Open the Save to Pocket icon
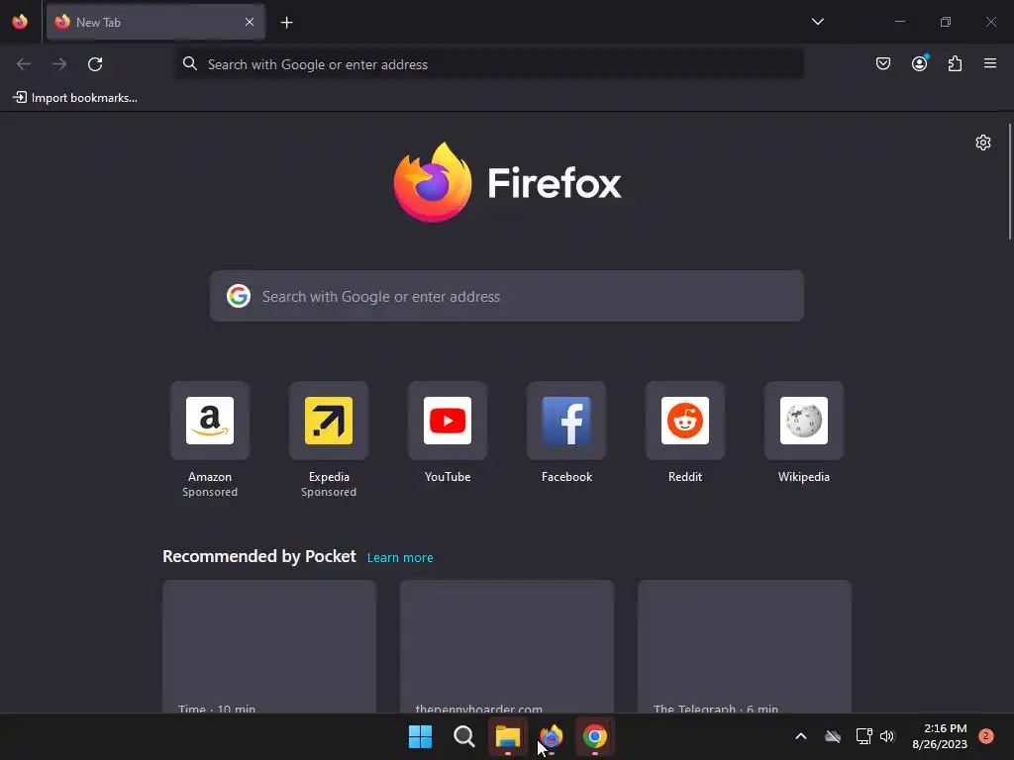1014x760 pixels. (x=882, y=63)
